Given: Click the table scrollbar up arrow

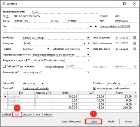Looking at the screenshot, I should pos(135,93).
